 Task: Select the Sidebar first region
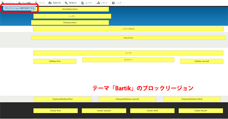click(55, 61)
